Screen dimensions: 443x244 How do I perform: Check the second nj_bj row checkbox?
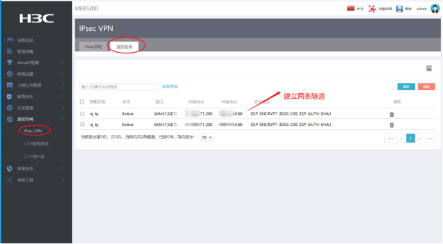tap(82, 125)
